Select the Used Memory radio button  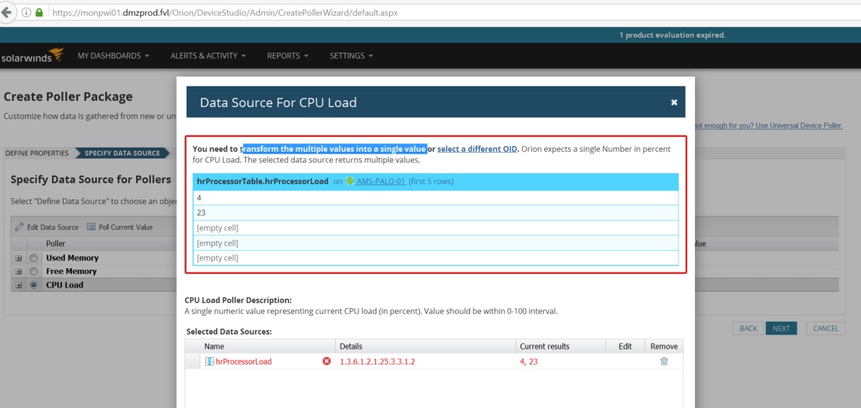point(33,258)
